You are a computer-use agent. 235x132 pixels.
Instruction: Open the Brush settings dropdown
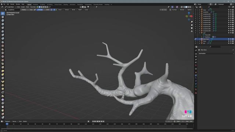pos(61,10)
